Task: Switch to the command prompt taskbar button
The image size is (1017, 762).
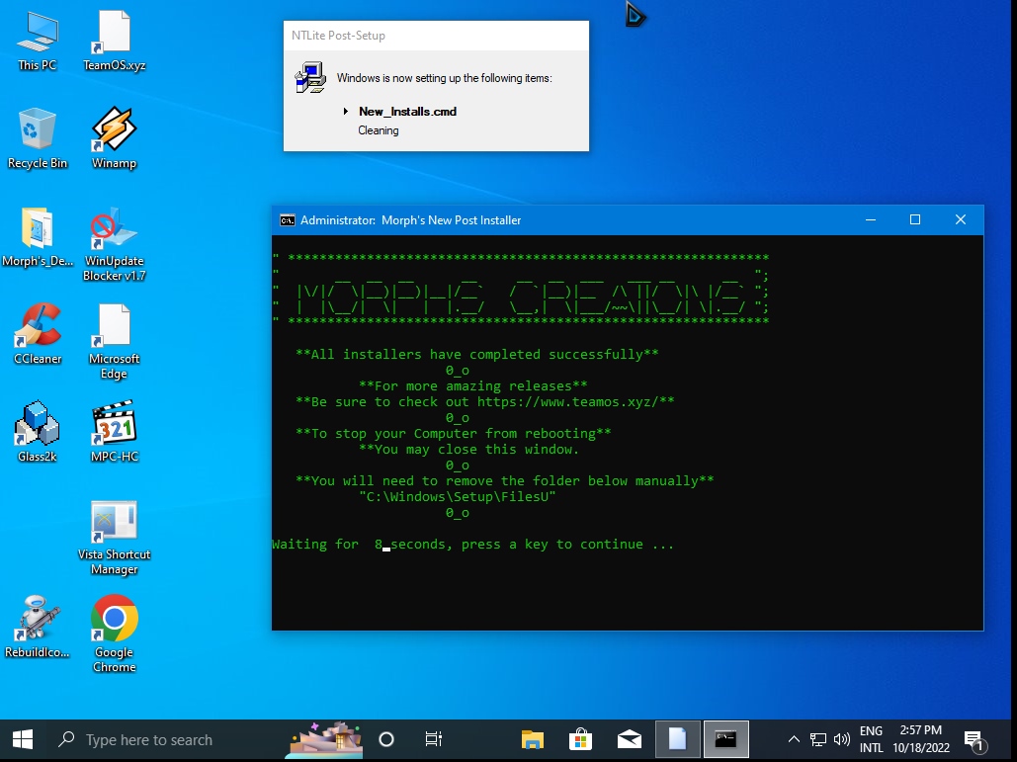Action: [x=725, y=739]
